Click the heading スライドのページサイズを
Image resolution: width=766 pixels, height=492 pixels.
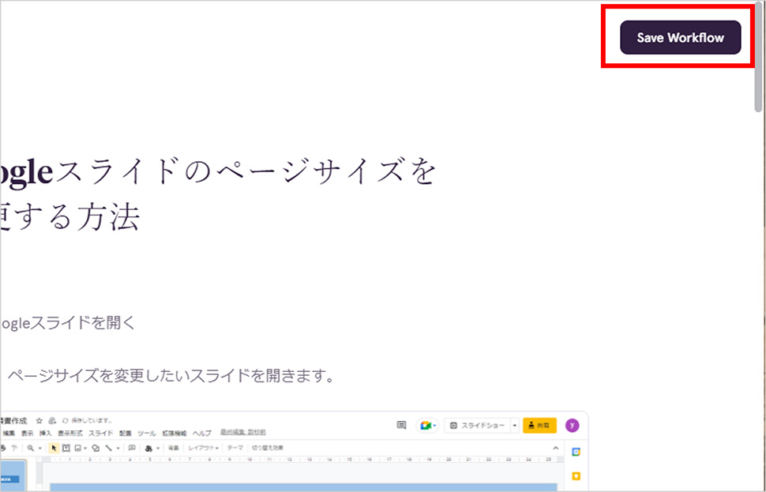point(246,172)
